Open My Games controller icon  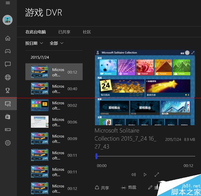8,51
